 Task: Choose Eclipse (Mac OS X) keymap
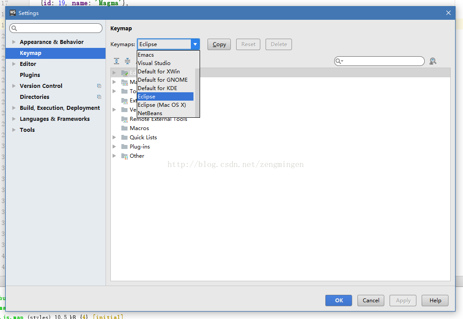(165, 105)
